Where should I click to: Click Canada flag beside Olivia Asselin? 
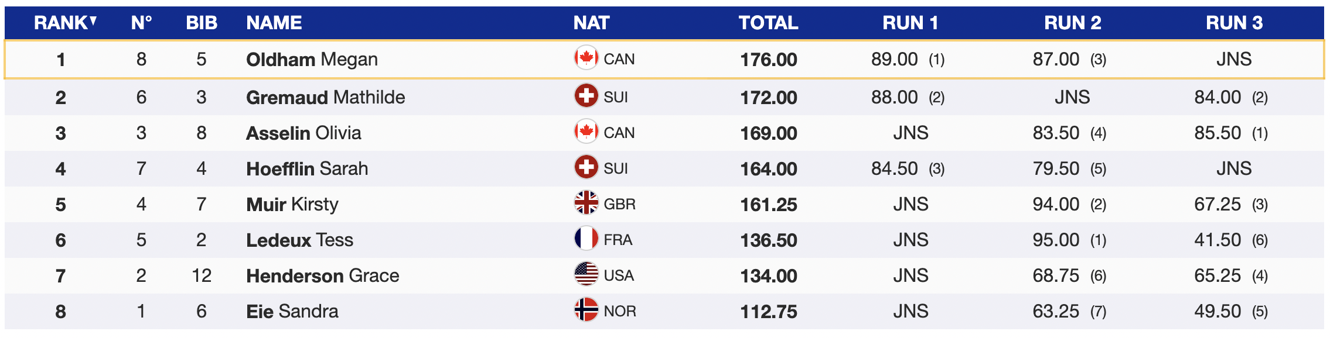[x=586, y=132]
